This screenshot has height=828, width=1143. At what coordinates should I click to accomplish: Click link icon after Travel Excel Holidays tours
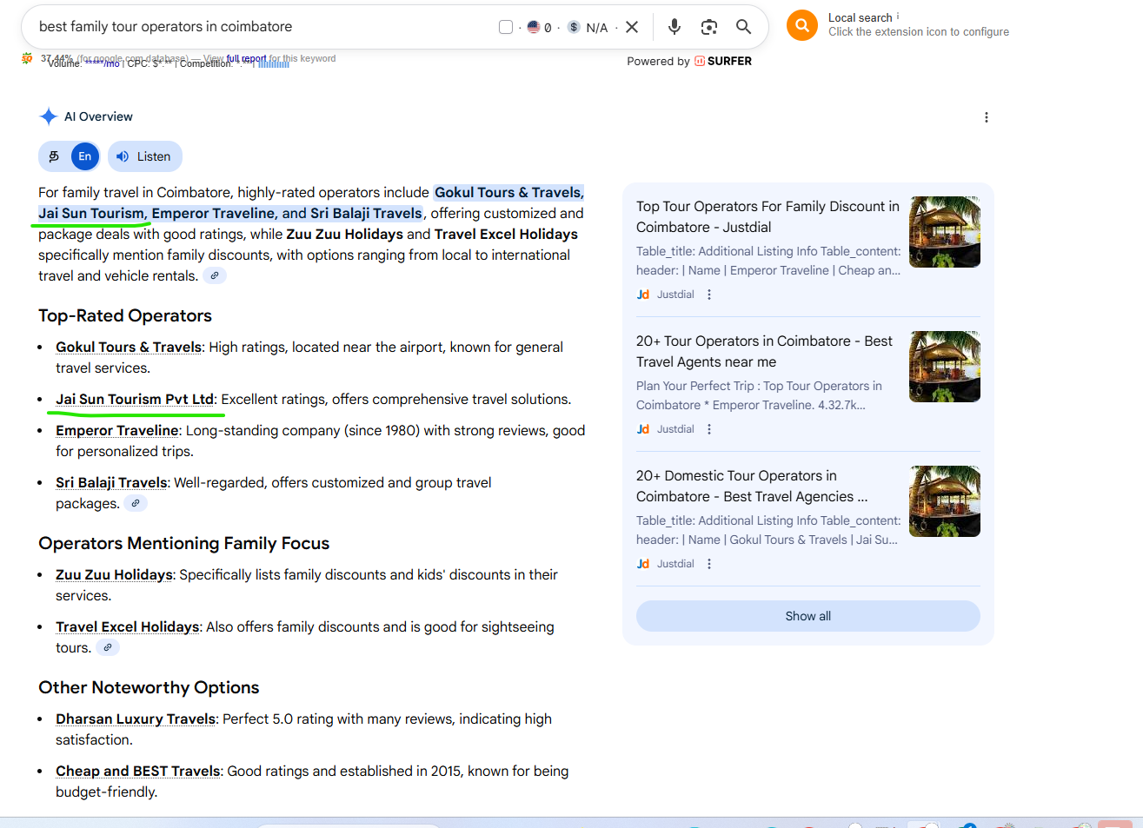107,647
